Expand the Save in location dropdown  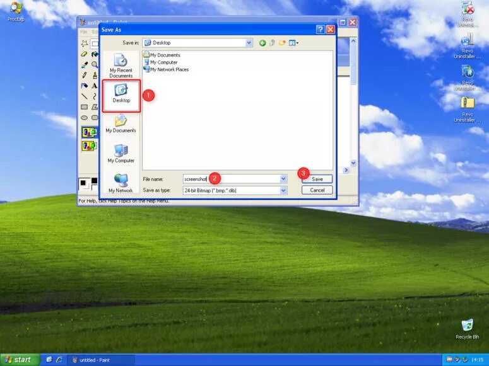pos(249,43)
